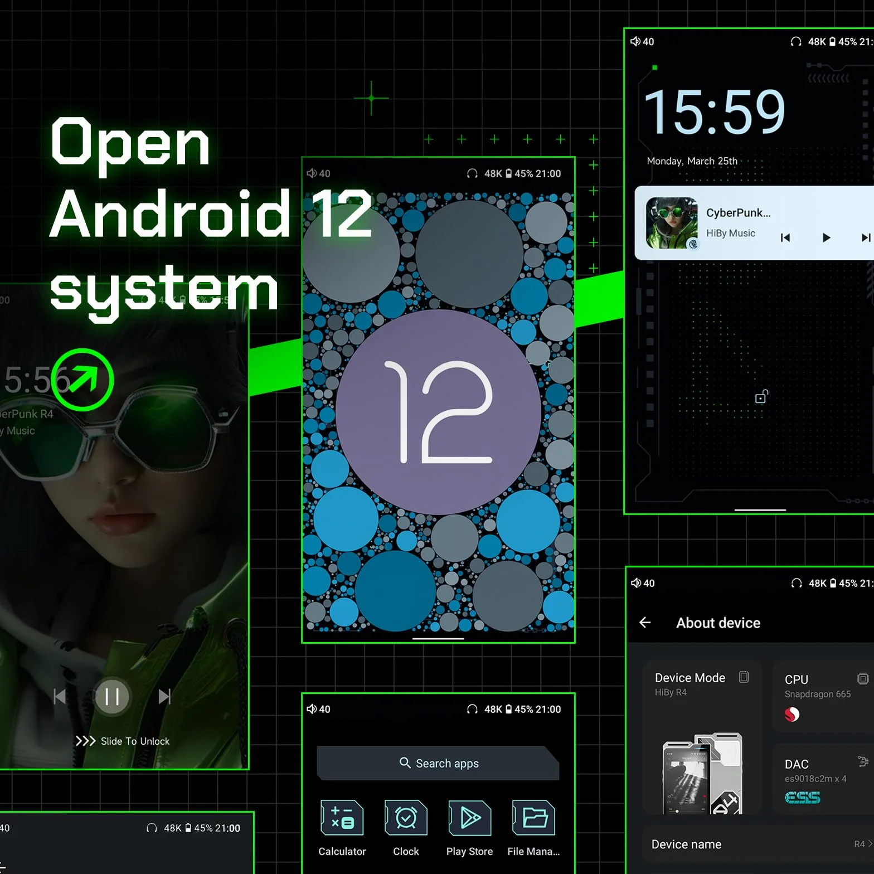Open the Device name row
874x874 pixels.
pos(758,844)
